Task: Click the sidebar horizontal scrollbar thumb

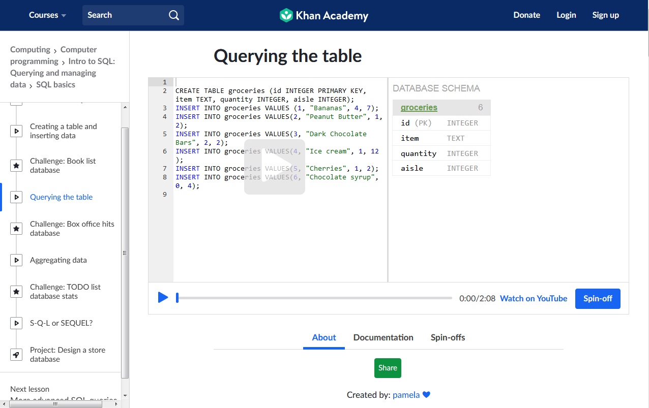Action: pos(56,404)
